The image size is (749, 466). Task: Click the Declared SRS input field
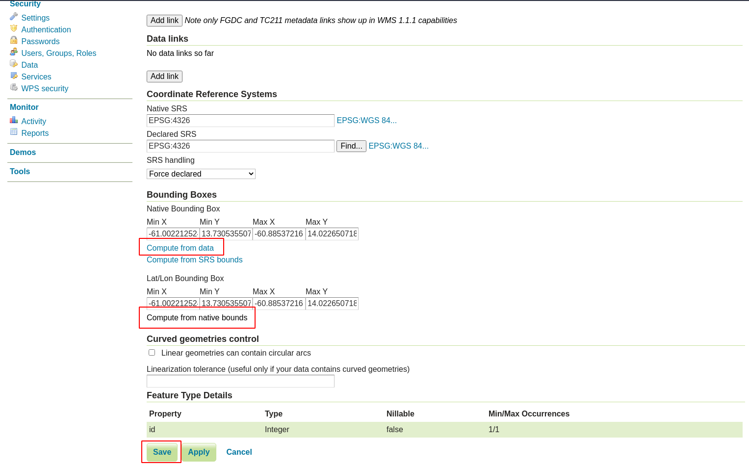click(x=240, y=146)
